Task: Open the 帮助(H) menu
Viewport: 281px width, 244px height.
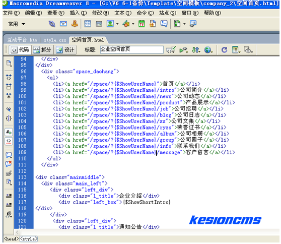Action: [213, 13]
